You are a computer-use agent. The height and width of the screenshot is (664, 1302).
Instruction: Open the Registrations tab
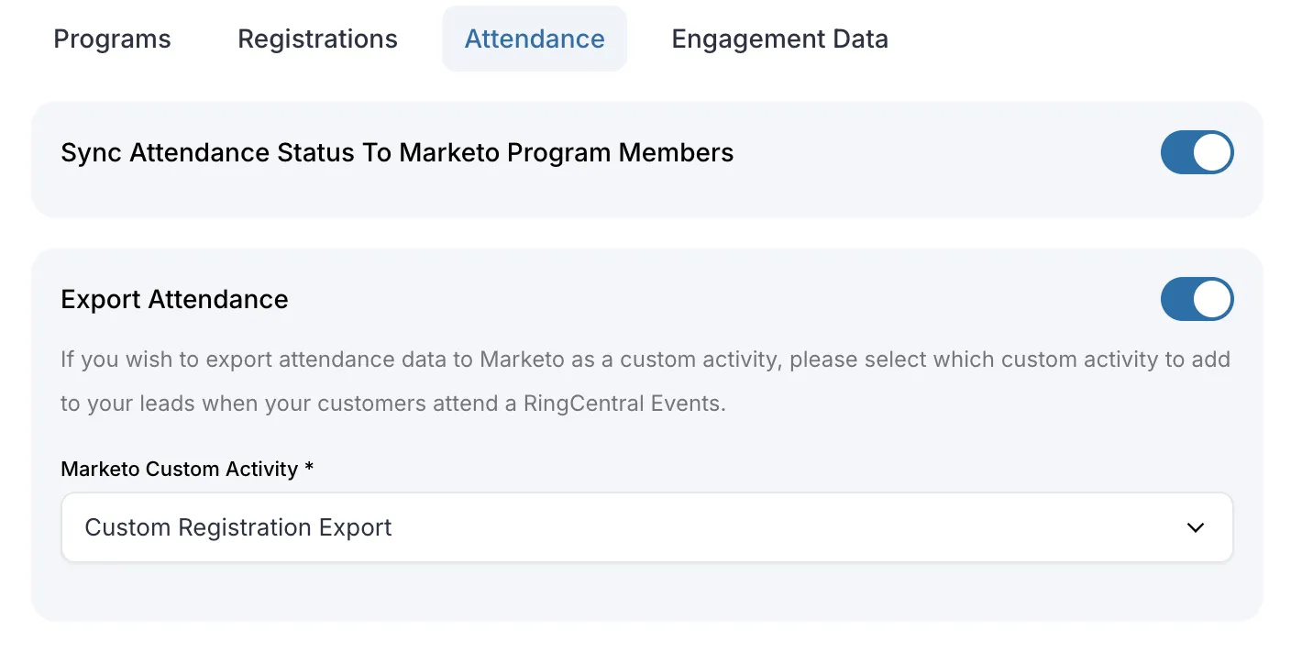click(317, 39)
